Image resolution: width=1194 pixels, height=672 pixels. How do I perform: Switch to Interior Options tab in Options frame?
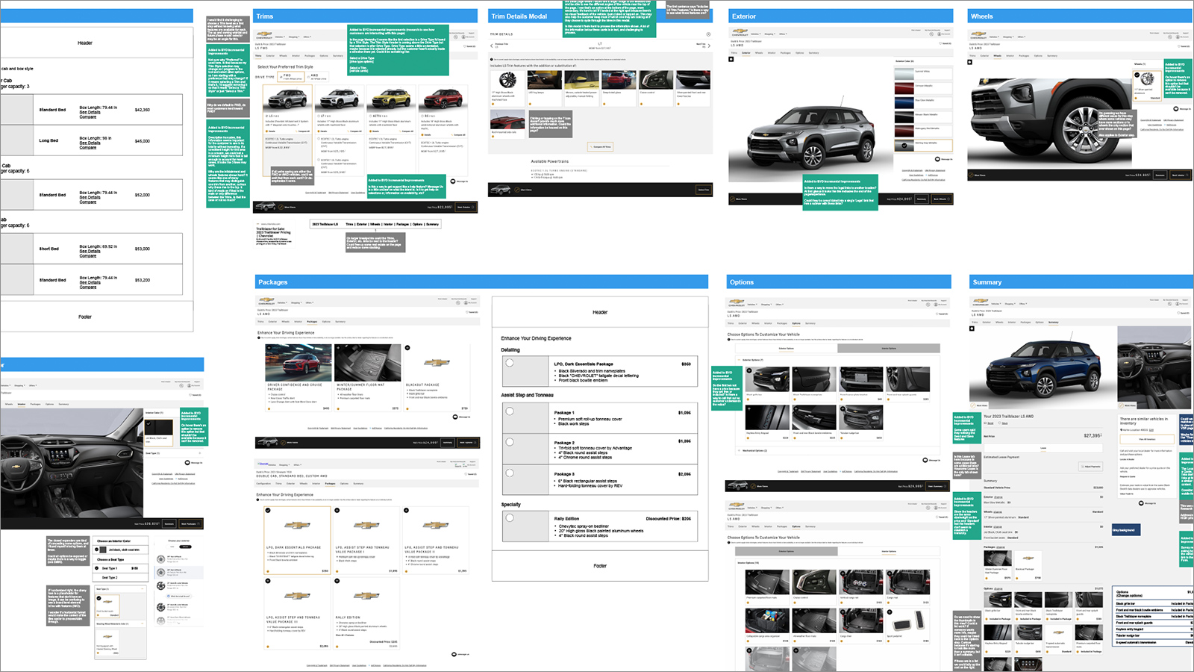coord(888,348)
